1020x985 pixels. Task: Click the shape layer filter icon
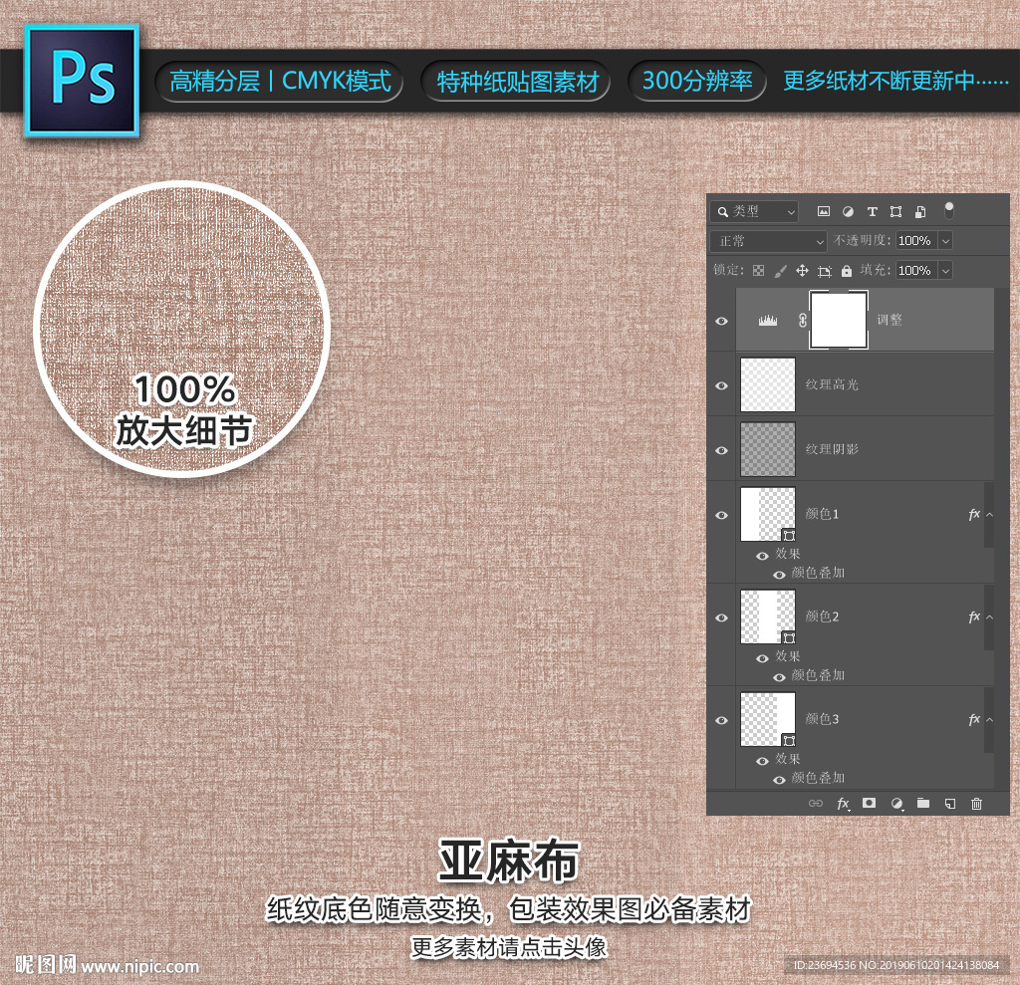895,211
